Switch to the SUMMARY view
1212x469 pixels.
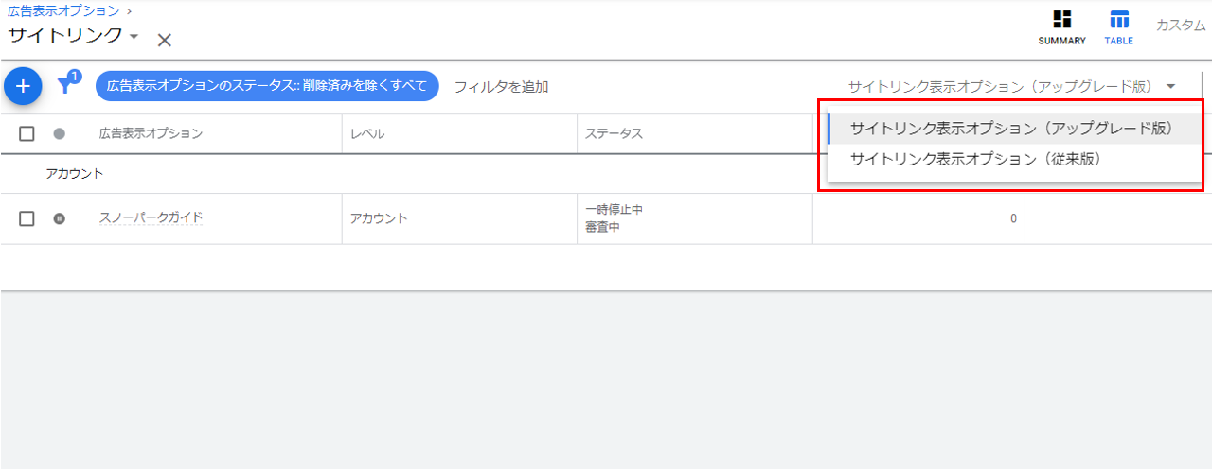tap(1061, 27)
